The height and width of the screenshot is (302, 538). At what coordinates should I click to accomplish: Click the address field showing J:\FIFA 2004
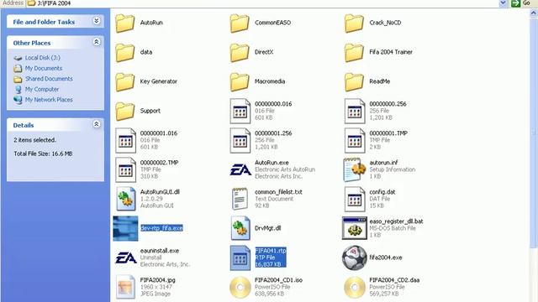(x=262, y=3)
